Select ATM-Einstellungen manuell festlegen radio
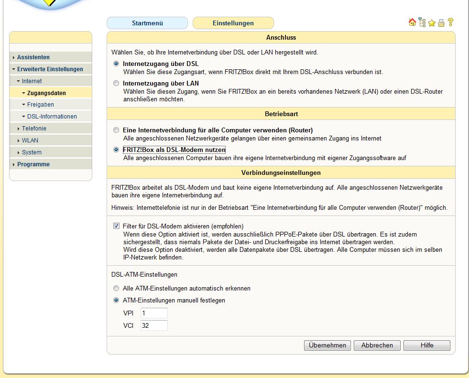This screenshot has height=378, width=469. [116, 300]
